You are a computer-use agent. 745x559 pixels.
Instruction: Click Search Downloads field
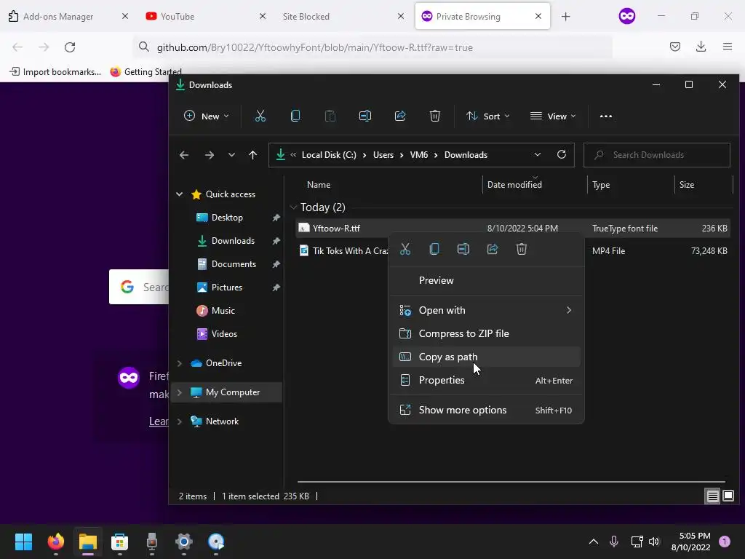pos(657,155)
